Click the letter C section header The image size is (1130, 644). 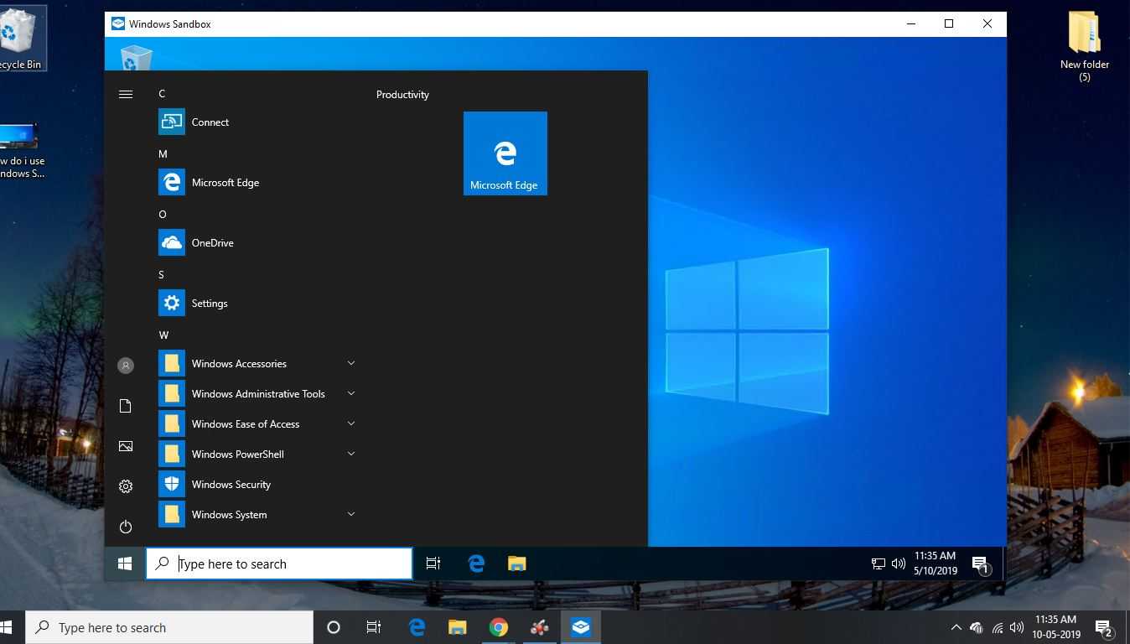click(162, 94)
